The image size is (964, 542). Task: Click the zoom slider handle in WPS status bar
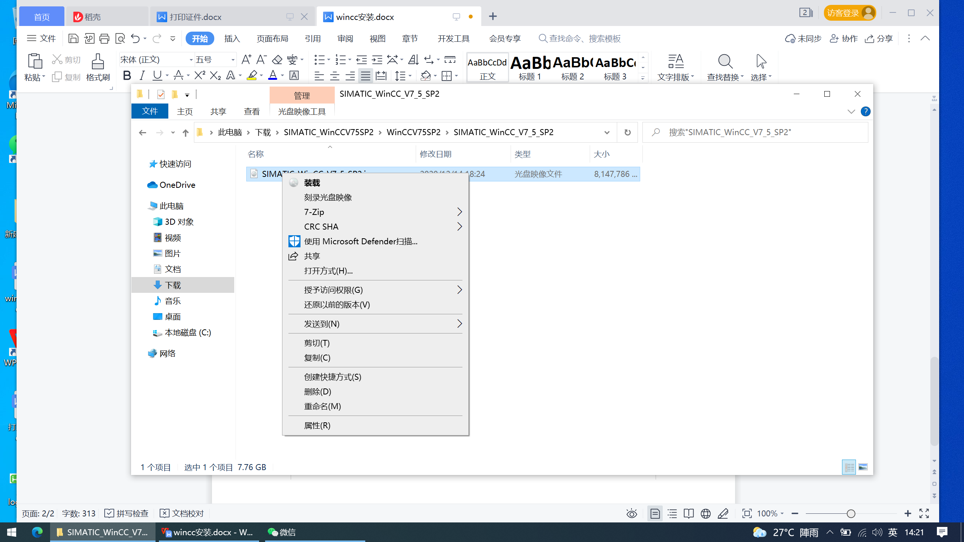pyautogui.click(x=851, y=514)
